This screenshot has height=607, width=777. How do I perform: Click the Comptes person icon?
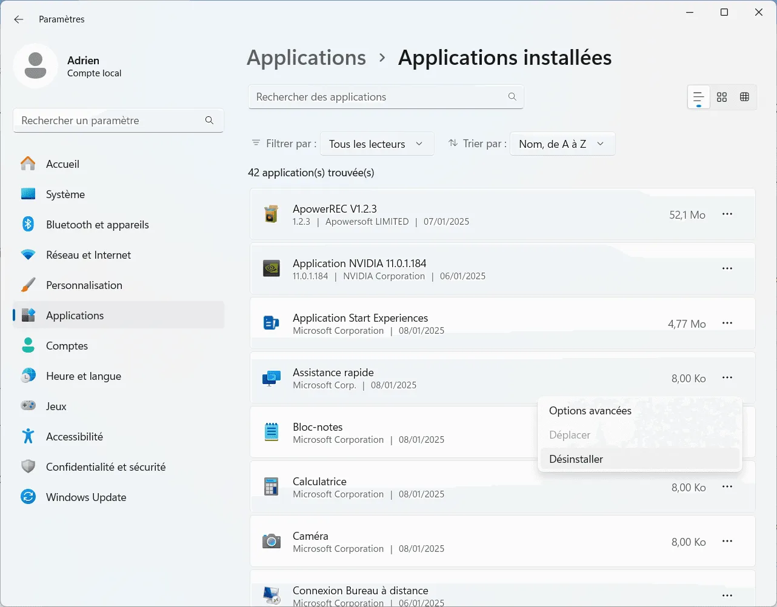pyautogui.click(x=28, y=345)
